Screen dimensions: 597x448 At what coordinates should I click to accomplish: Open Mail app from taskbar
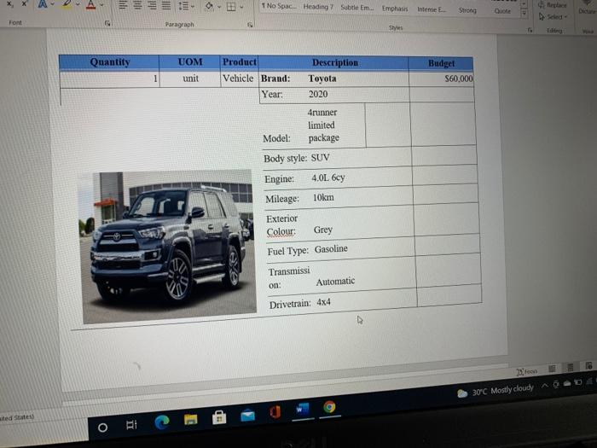click(248, 415)
